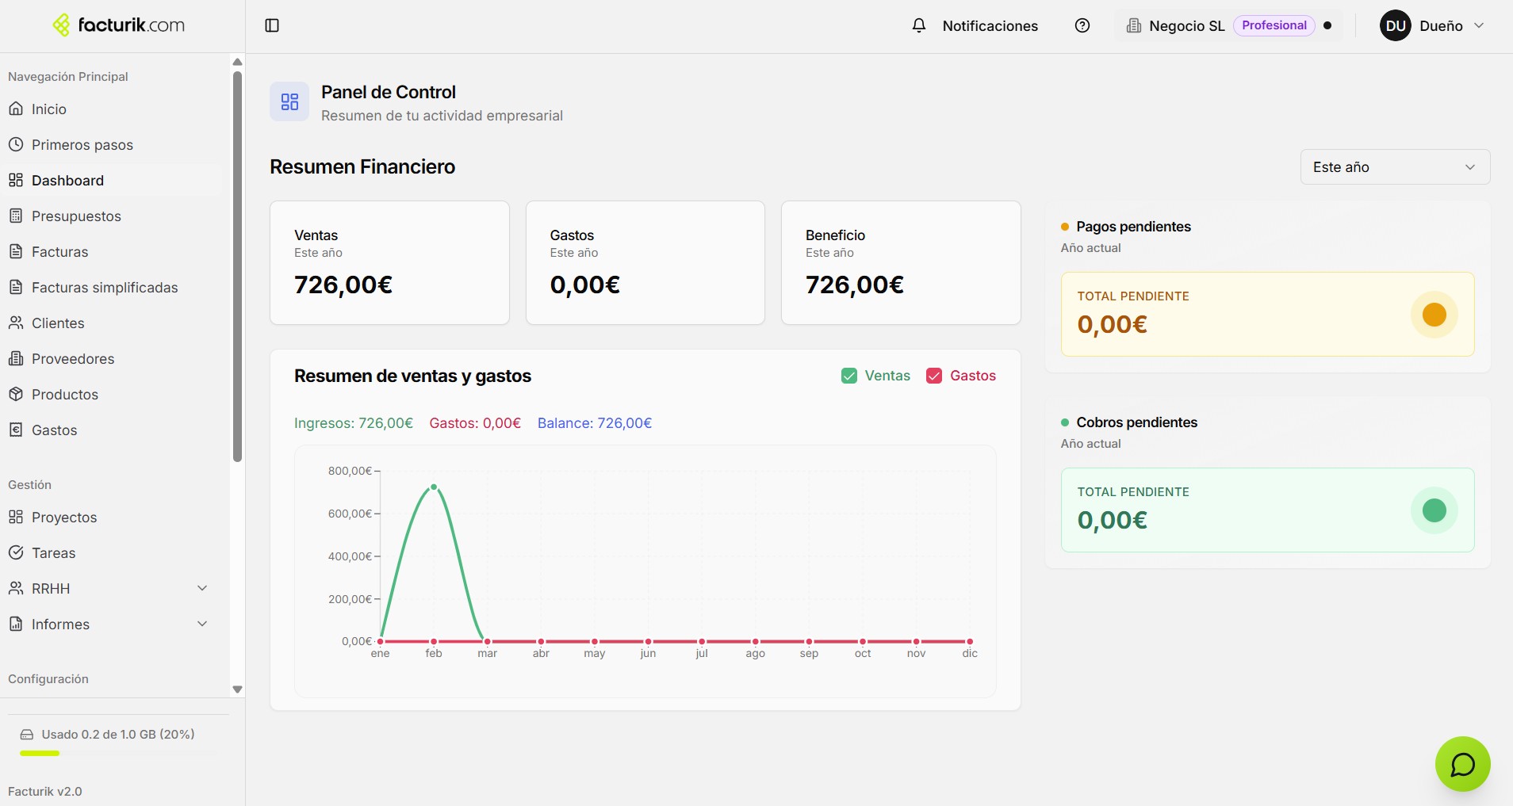Image resolution: width=1513 pixels, height=806 pixels.
Task: Expand the Informes submenu chevron
Action: click(x=202, y=624)
